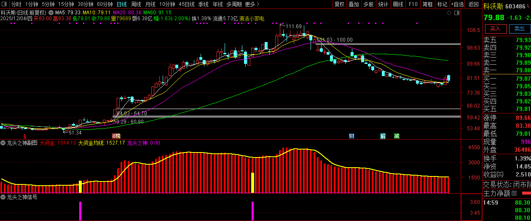Click the panel layout icon at top-left
The width and height of the screenshot is (531, 221).
pyautogui.click(x=4, y=4)
